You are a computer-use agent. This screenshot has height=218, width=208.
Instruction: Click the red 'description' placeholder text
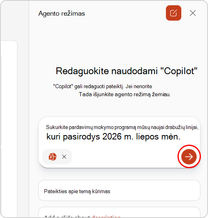coord(106,217)
